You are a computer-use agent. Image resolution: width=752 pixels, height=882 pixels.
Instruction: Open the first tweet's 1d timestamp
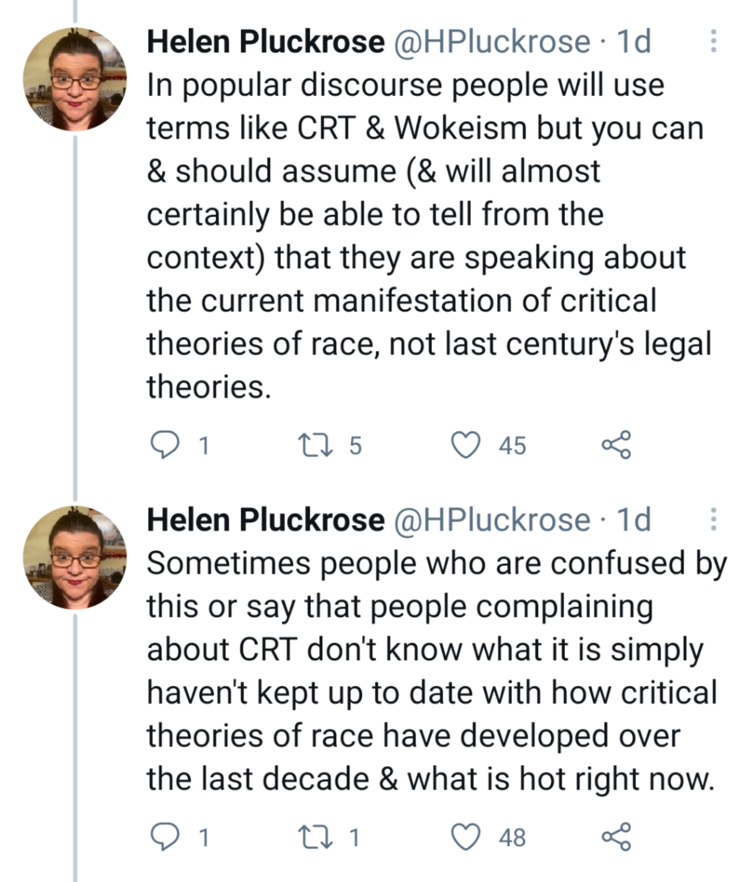pos(634,42)
